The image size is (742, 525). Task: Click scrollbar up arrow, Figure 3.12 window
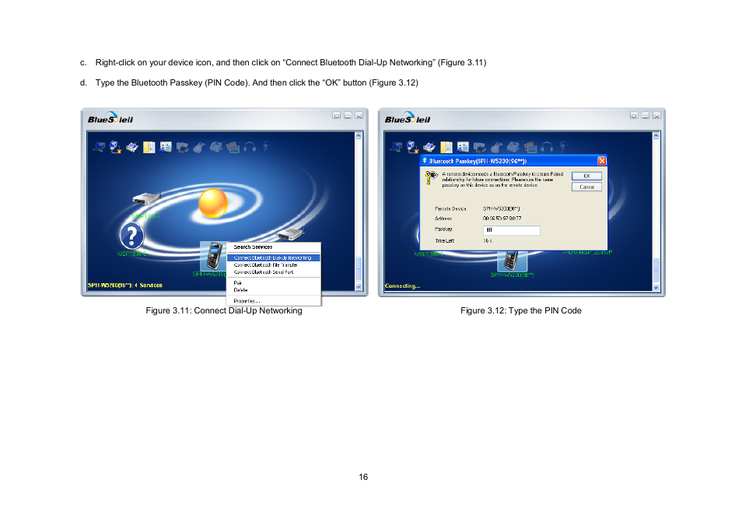656,136
